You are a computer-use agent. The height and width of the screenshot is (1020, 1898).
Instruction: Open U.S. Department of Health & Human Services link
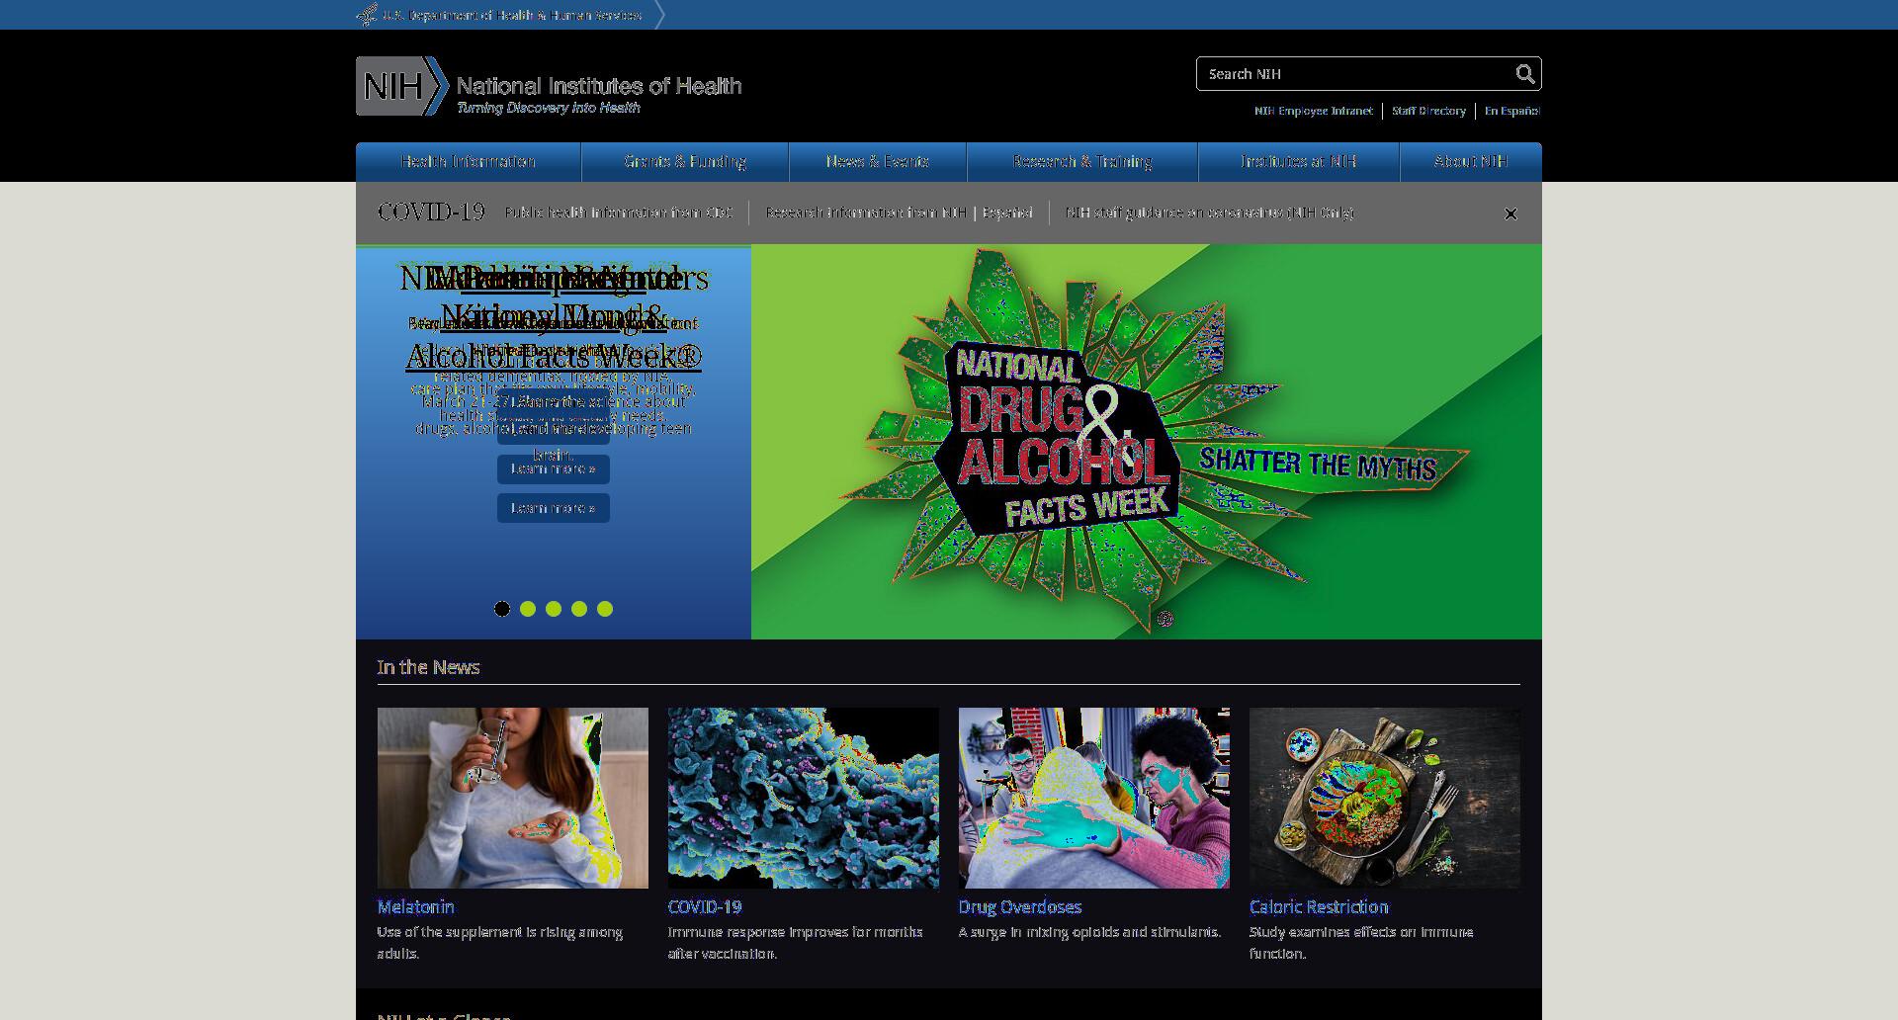coord(512,15)
